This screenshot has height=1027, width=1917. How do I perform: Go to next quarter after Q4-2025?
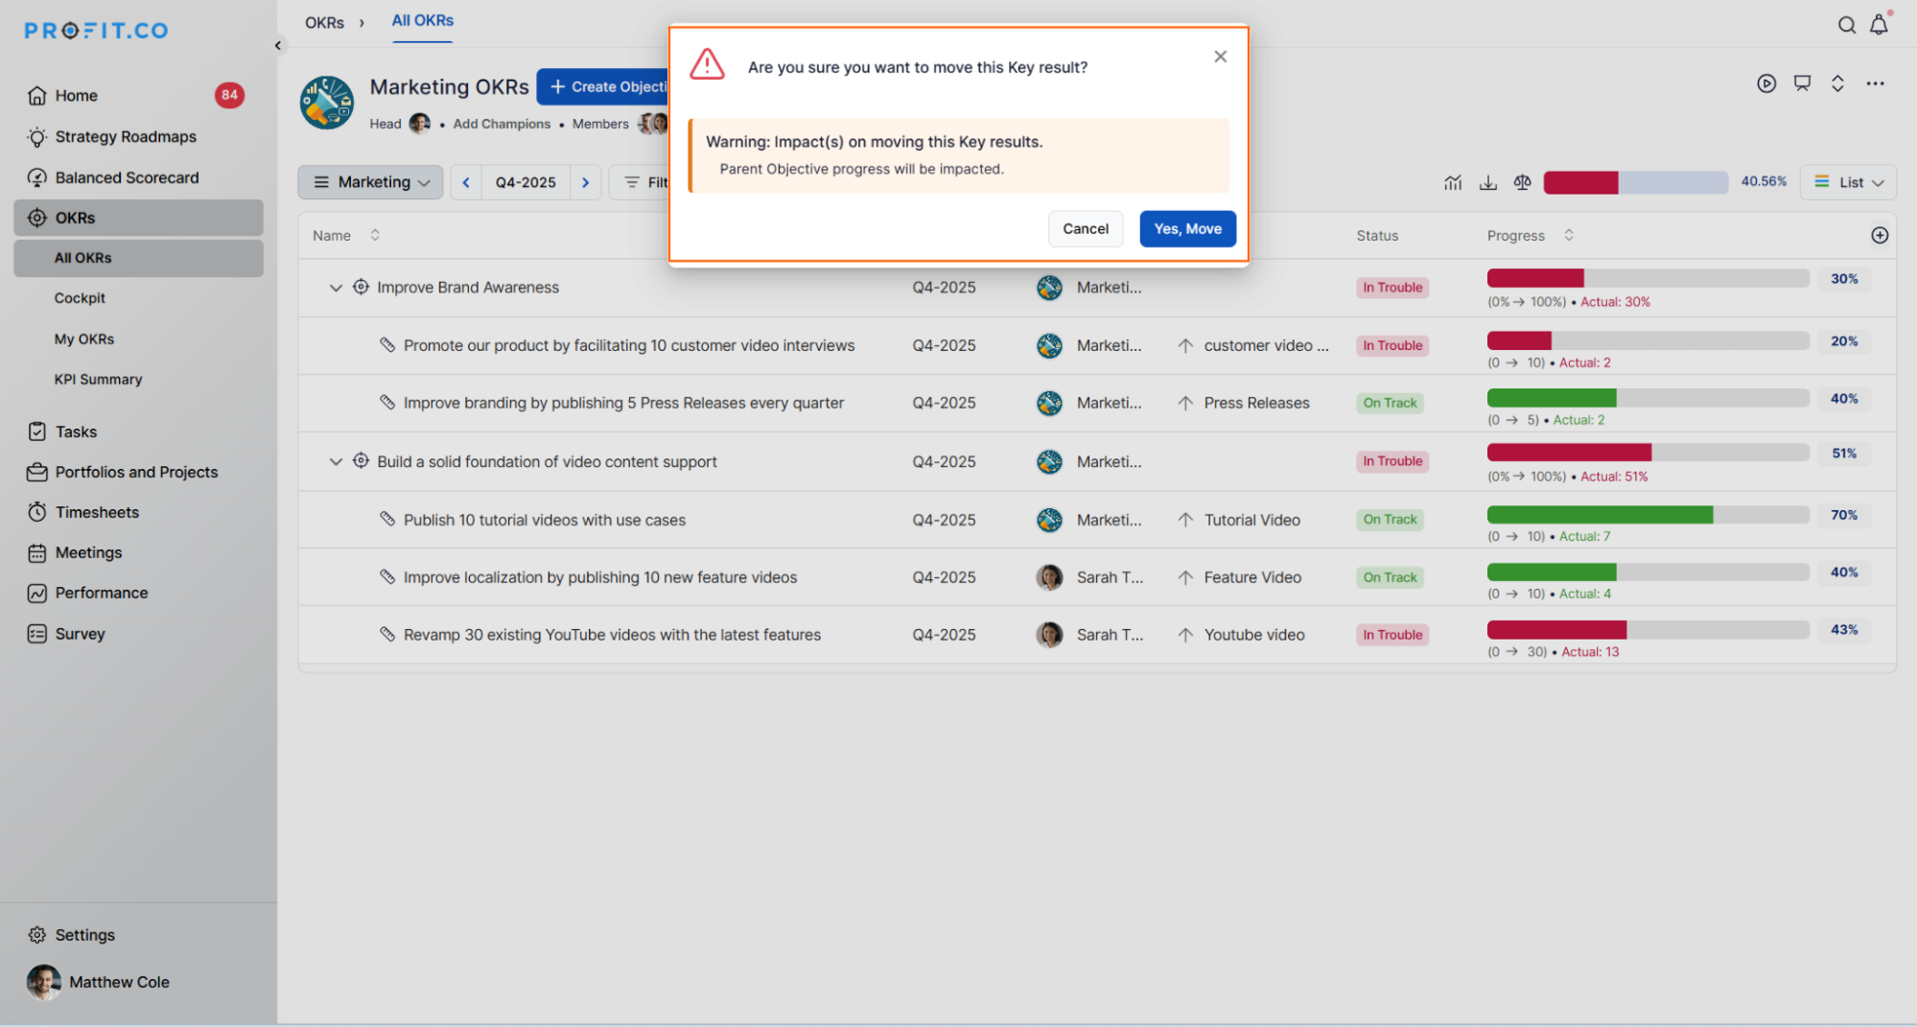[585, 182]
